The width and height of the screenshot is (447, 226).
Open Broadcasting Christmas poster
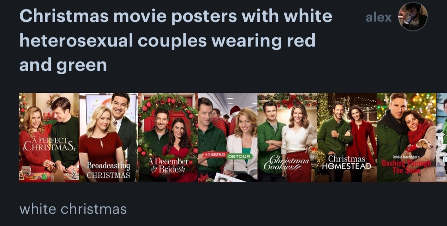click(108, 138)
